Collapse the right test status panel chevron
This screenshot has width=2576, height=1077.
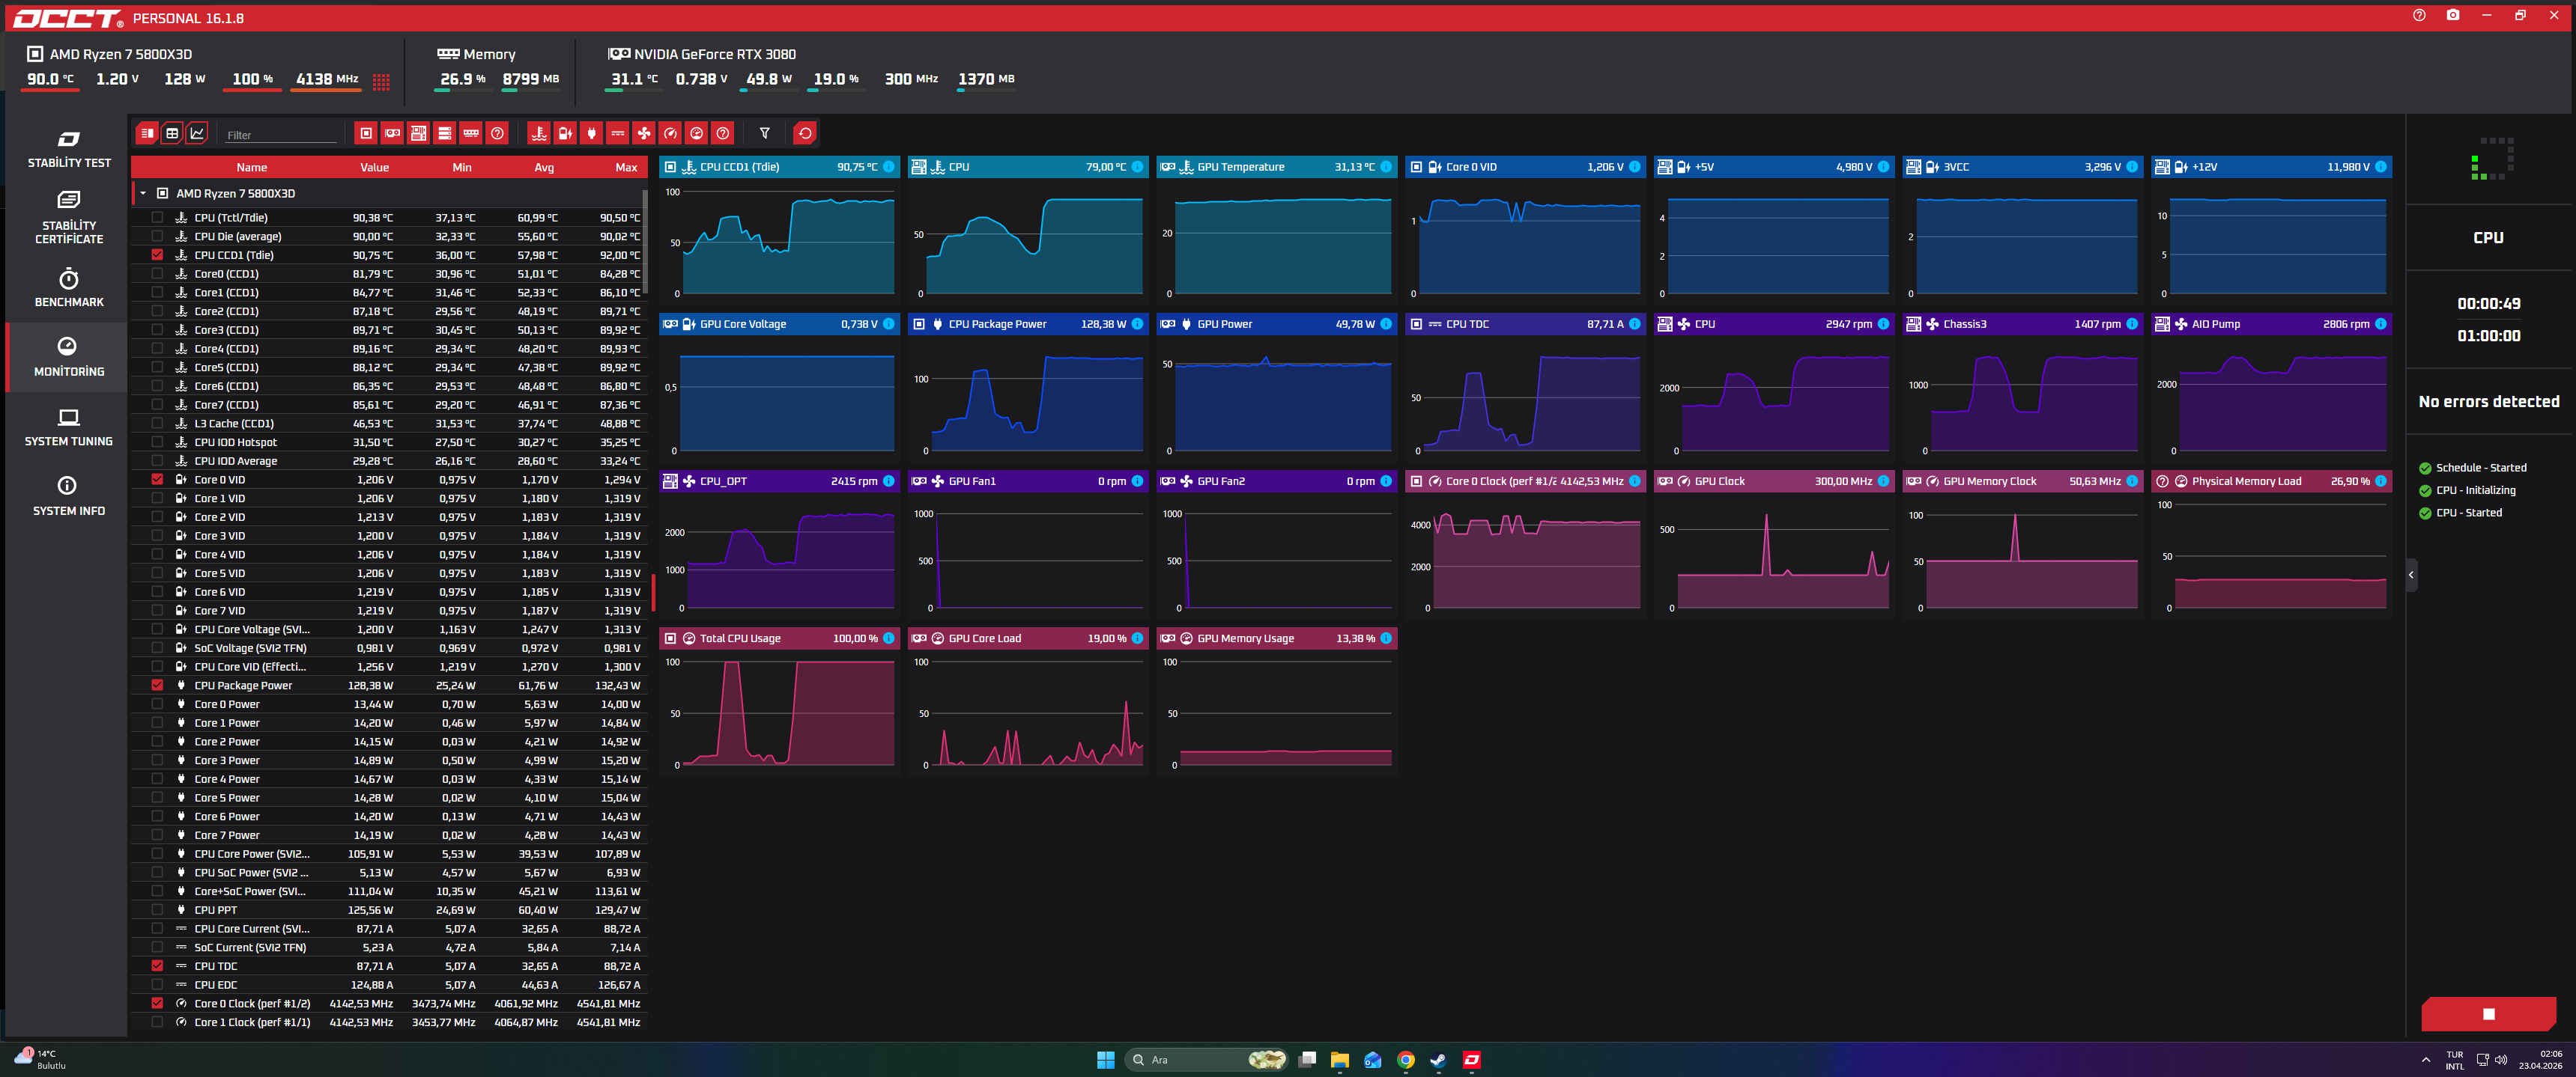(x=2411, y=575)
